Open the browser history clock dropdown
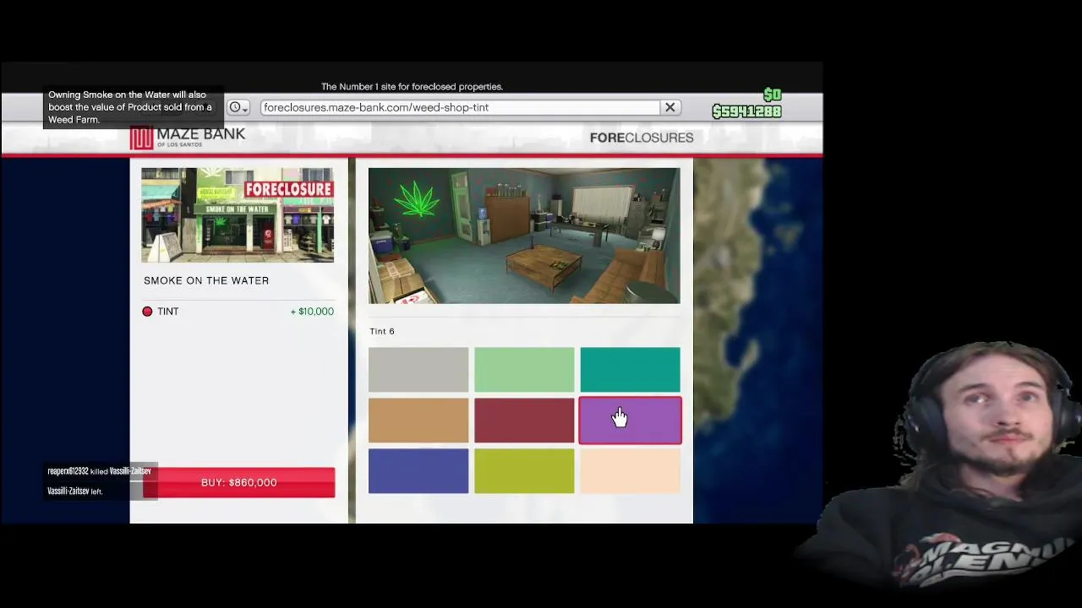1082x608 pixels. pyautogui.click(x=238, y=107)
